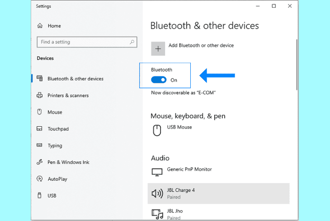Click the Printers & scanners printer icon

(40, 95)
